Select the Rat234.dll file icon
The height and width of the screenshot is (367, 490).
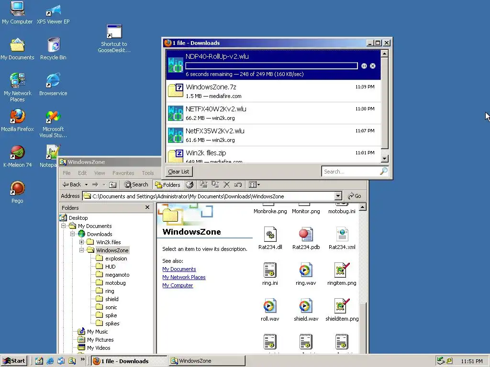[x=270, y=238]
